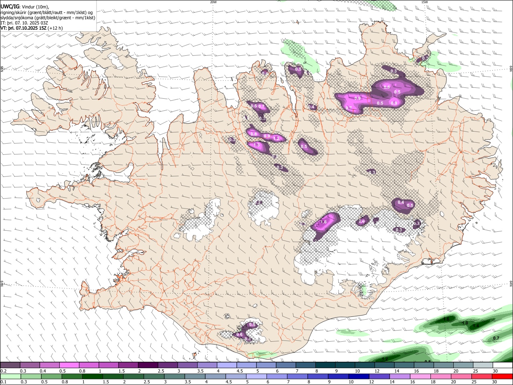Pick lower legend swatch between 20 and 25
Screen dimensions: 513x385
click(461, 377)
